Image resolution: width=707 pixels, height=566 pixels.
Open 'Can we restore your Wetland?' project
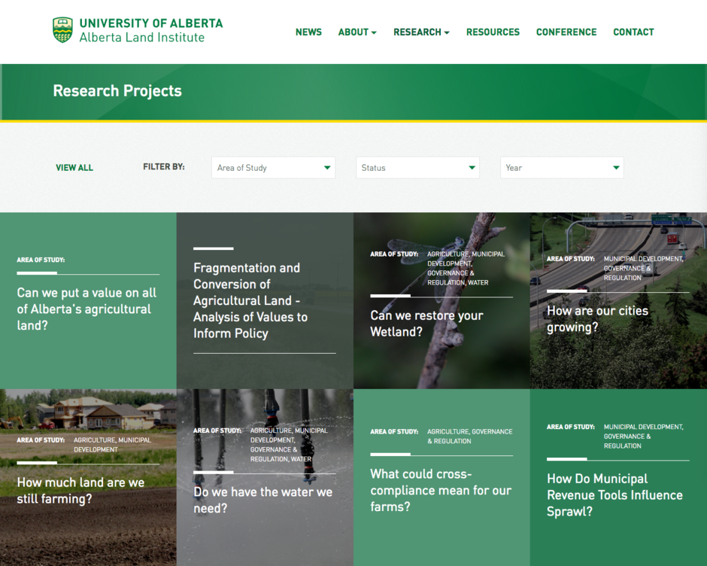coord(426,324)
